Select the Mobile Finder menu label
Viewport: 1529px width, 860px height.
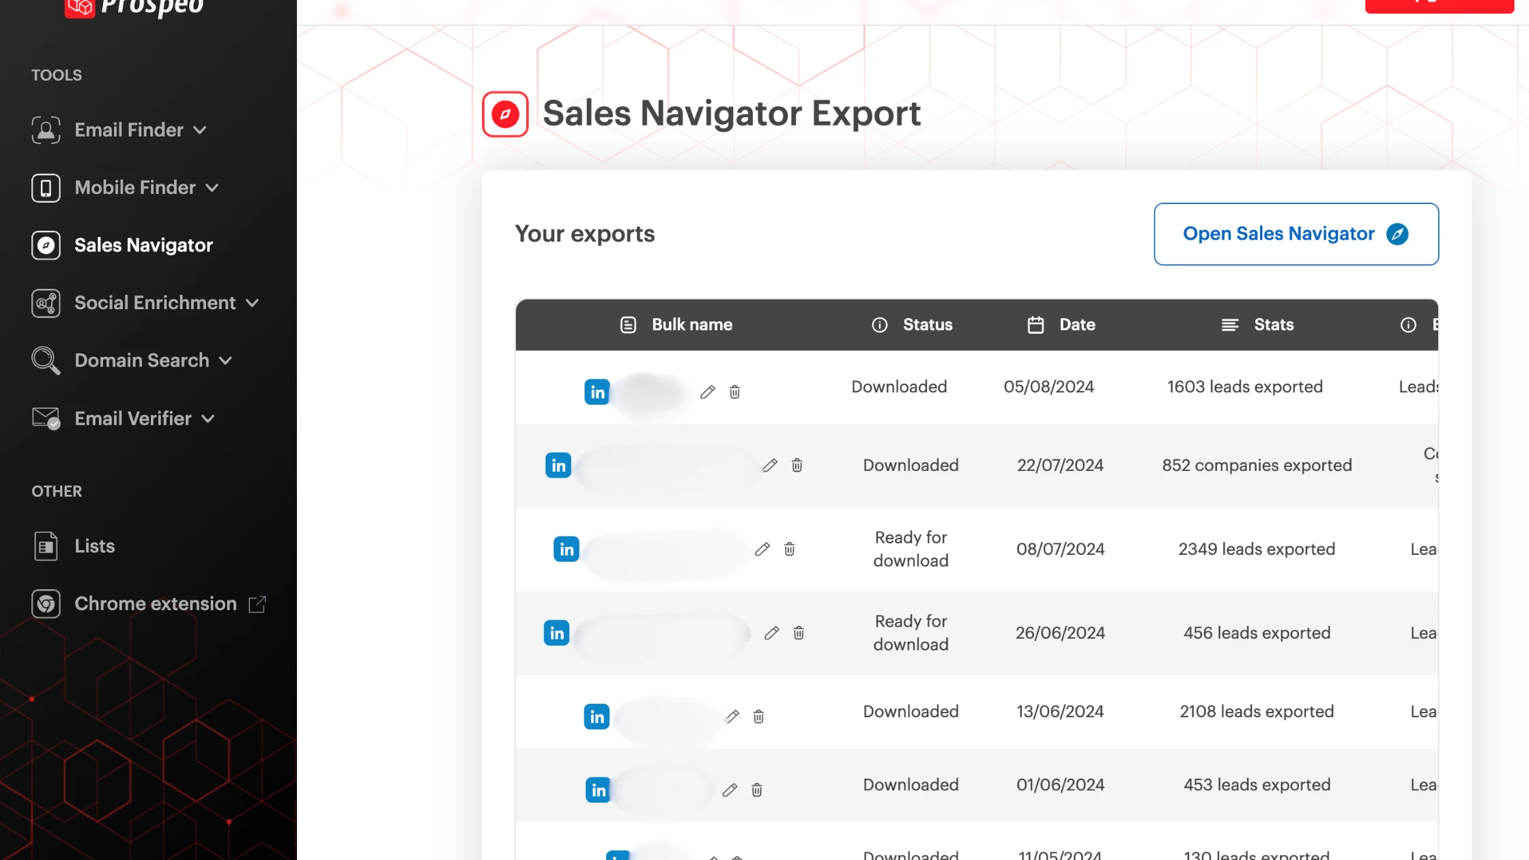pyautogui.click(x=135, y=188)
